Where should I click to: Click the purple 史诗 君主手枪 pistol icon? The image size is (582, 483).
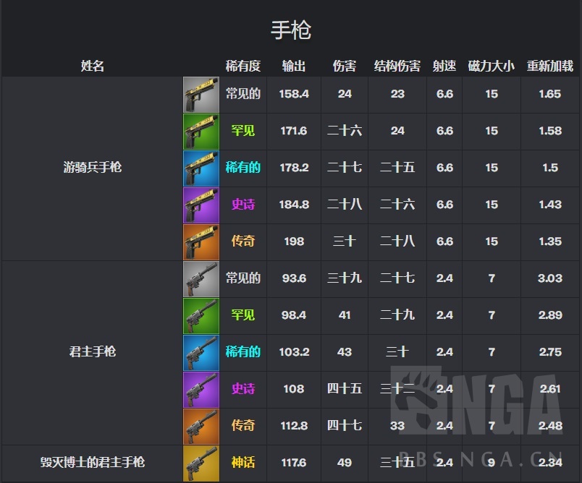click(201, 390)
